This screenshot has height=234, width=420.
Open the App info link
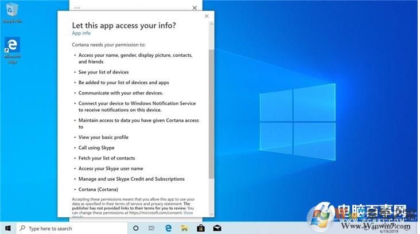click(x=81, y=33)
